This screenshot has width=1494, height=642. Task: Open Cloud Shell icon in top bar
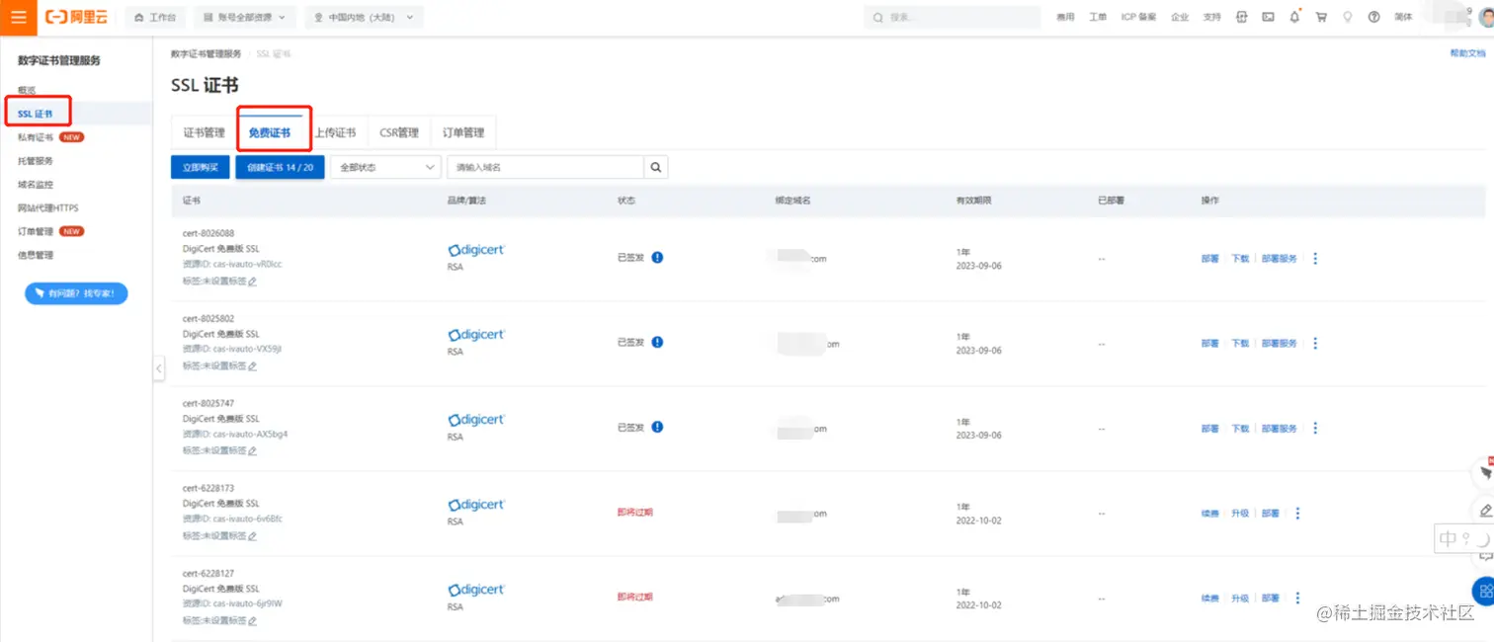1242,17
